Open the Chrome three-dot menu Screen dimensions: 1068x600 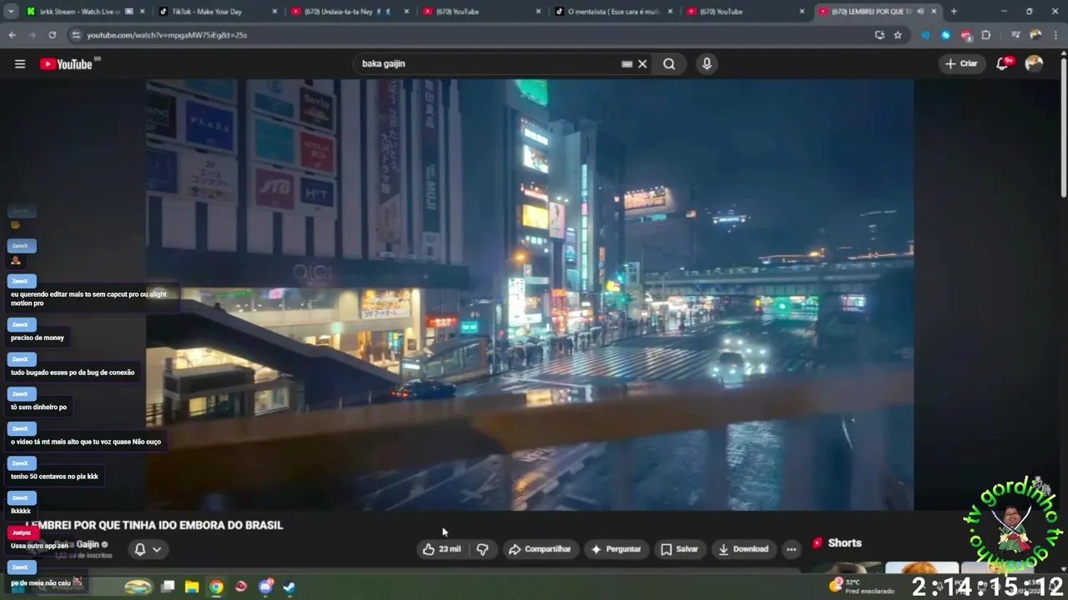pyautogui.click(x=1055, y=35)
